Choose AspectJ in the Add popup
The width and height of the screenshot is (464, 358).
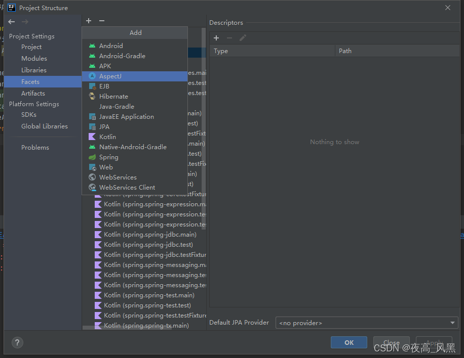[135, 76]
